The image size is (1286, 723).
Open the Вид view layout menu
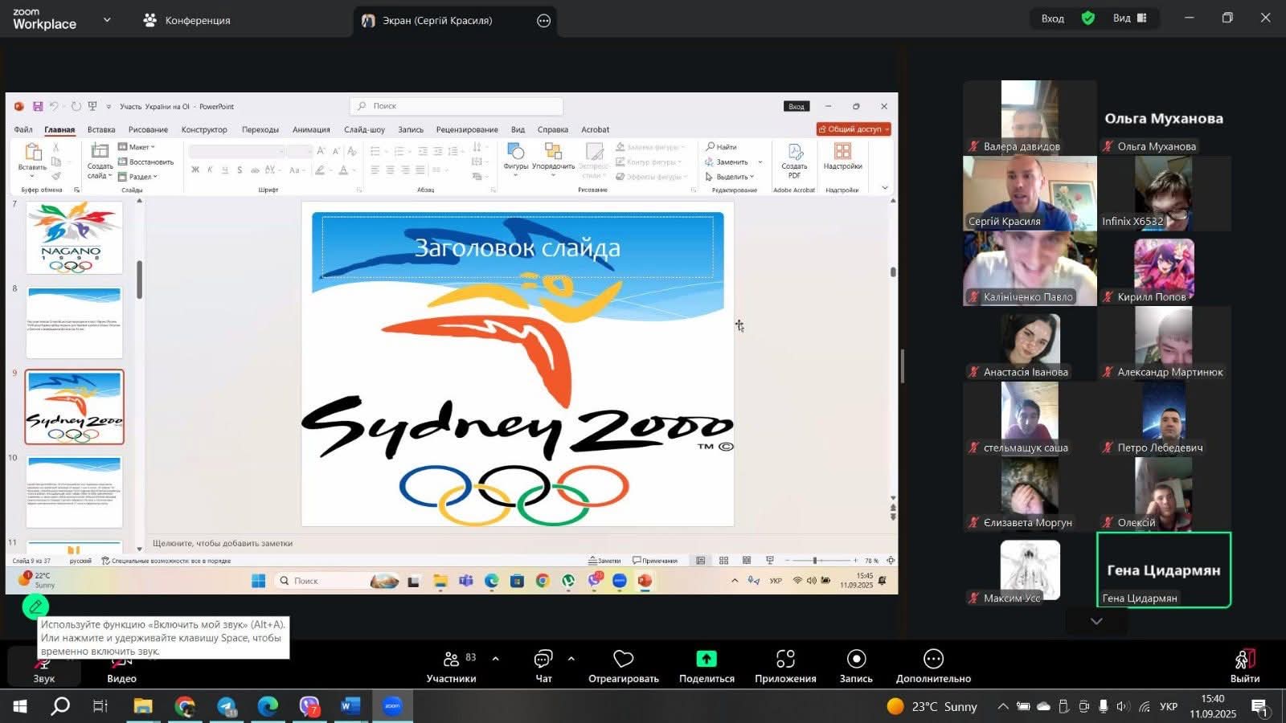[1129, 18]
